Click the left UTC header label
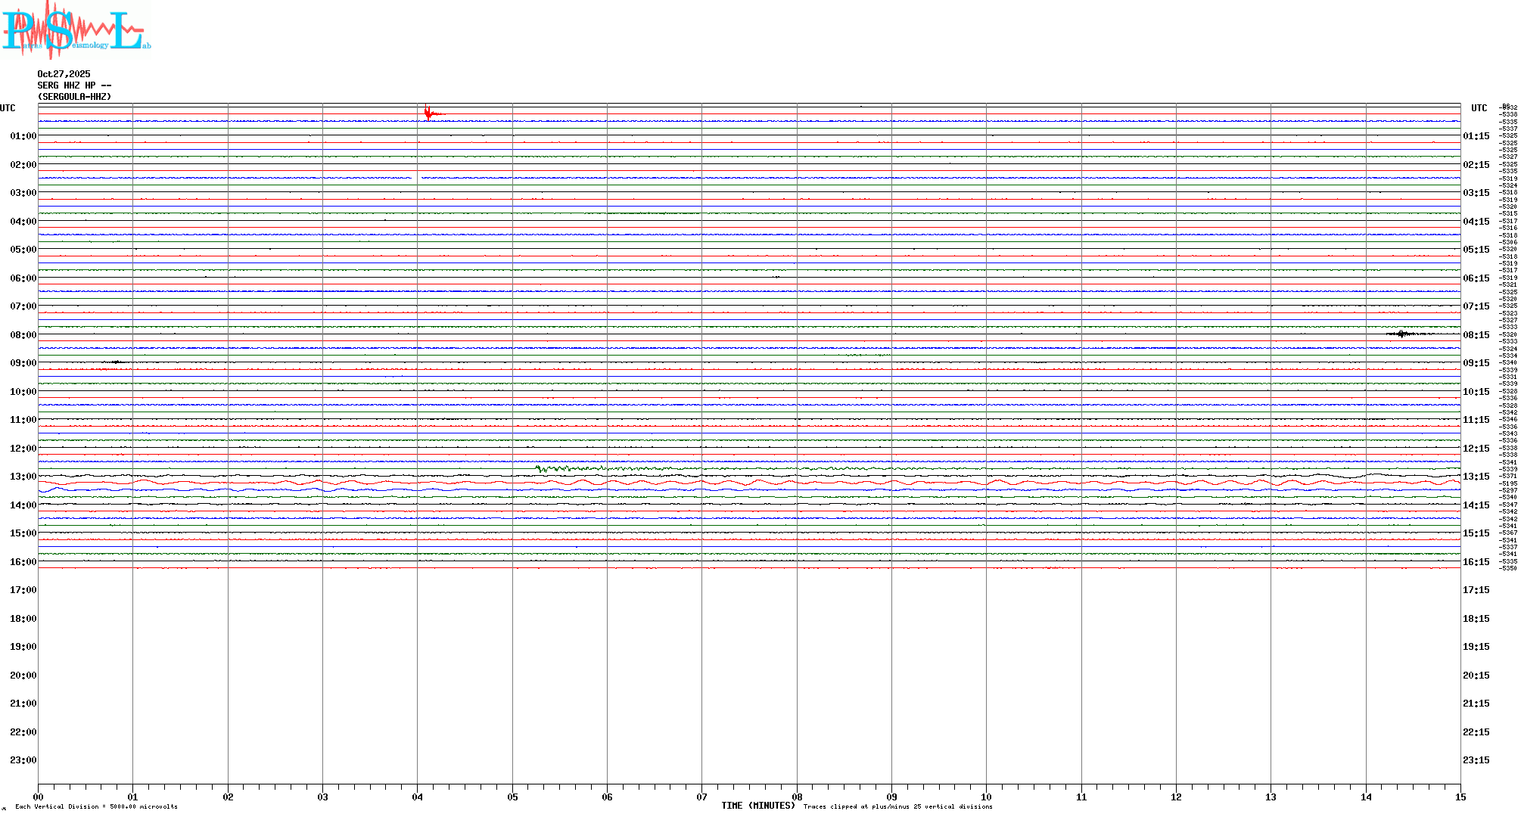This screenshot has width=1521, height=817. (8, 108)
